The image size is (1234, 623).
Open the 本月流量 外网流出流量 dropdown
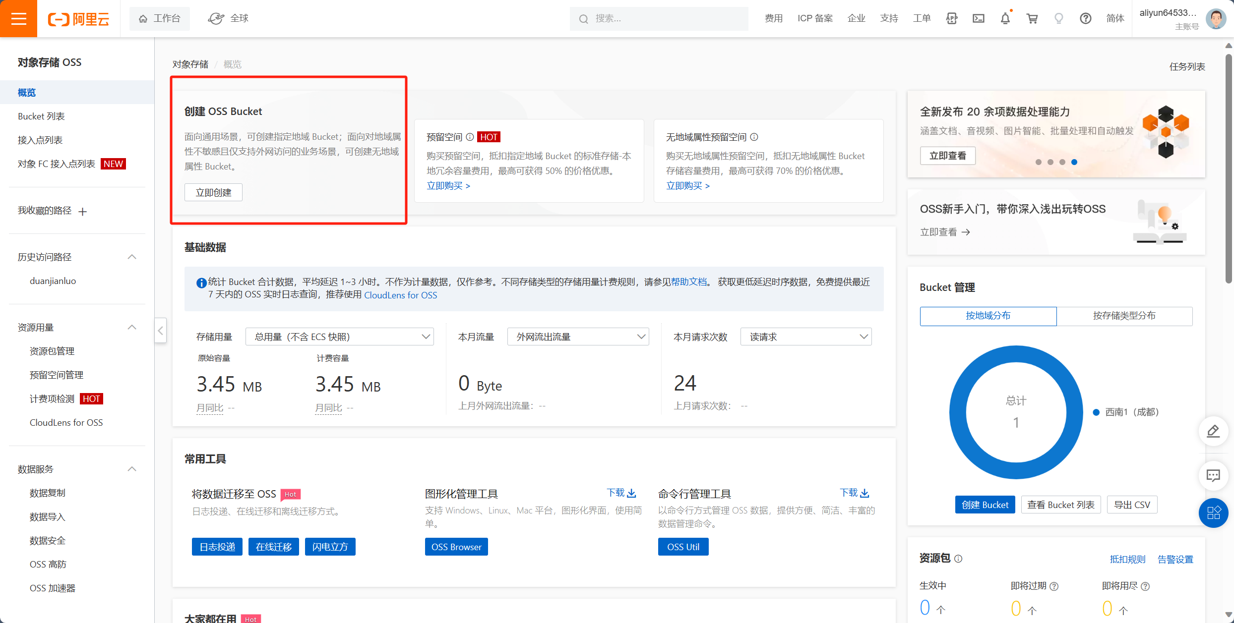point(577,336)
